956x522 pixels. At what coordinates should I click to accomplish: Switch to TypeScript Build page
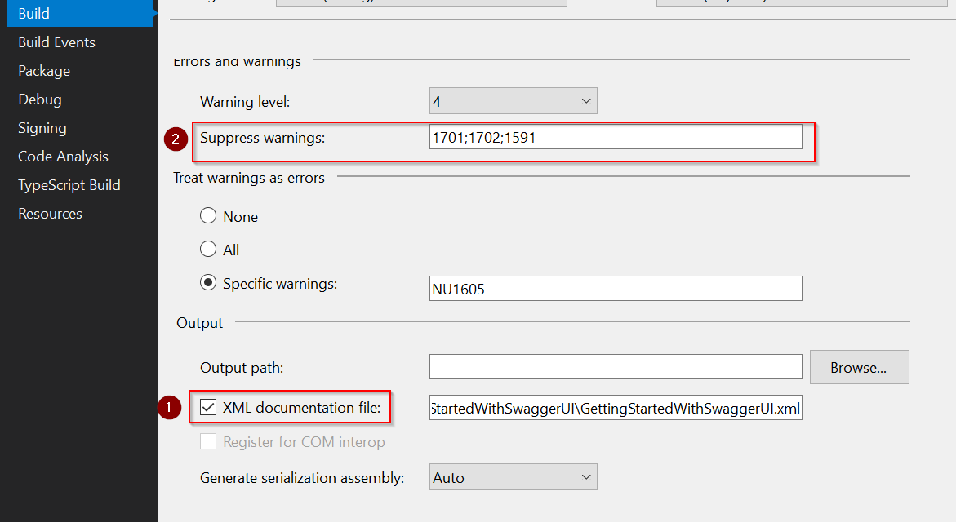pyautogui.click(x=69, y=185)
